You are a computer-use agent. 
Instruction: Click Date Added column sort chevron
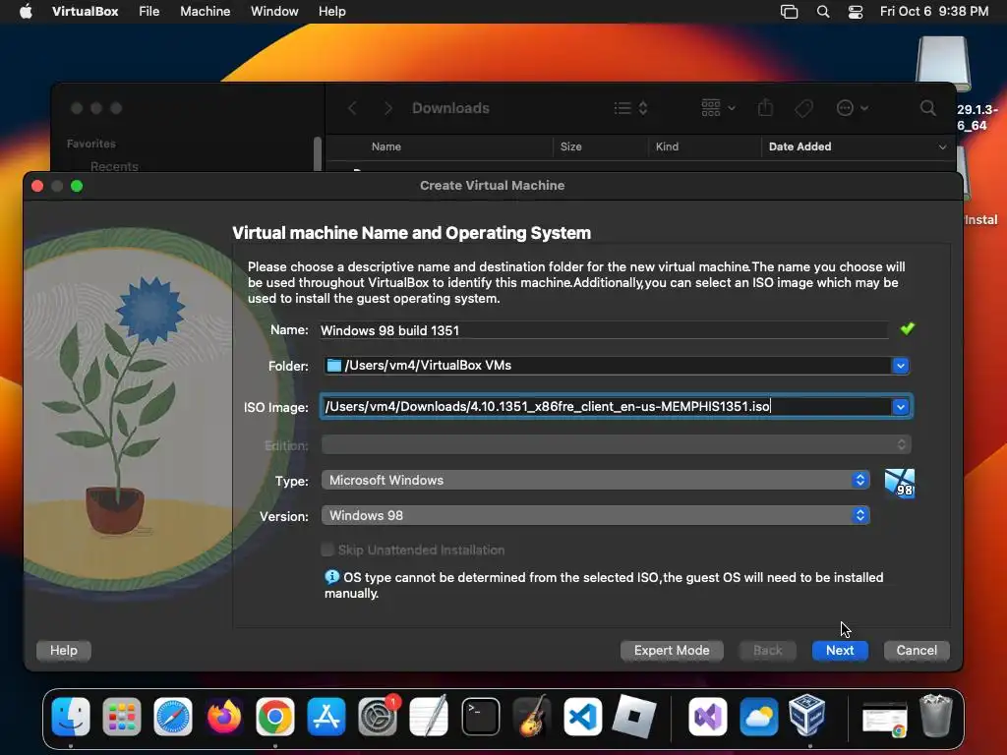(942, 147)
